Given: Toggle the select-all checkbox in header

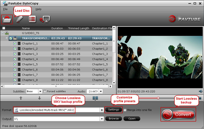Looking at the screenshot, I should coord(4,28).
